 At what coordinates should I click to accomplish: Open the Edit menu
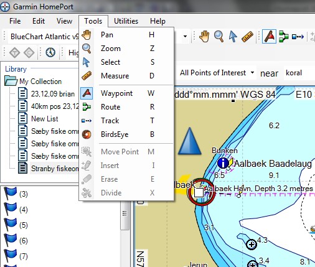(x=39, y=21)
